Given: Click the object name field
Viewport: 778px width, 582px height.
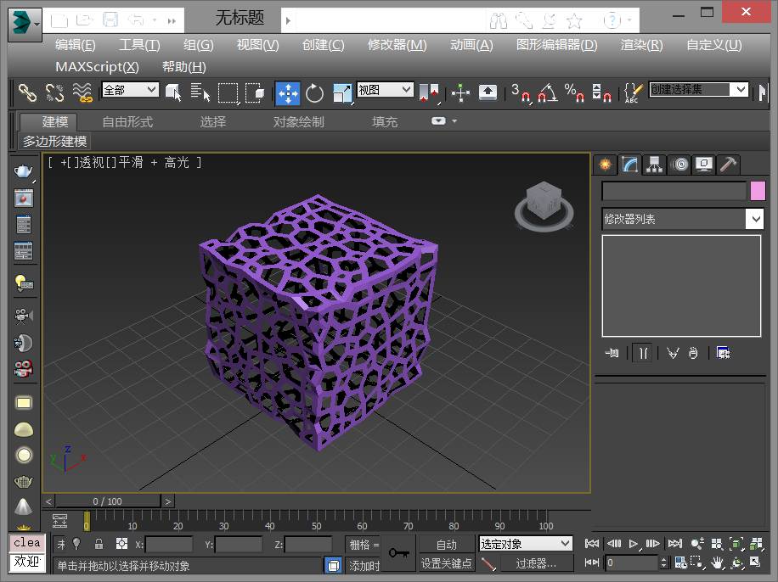Looking at the screenshot, I should tap(674, 192).
